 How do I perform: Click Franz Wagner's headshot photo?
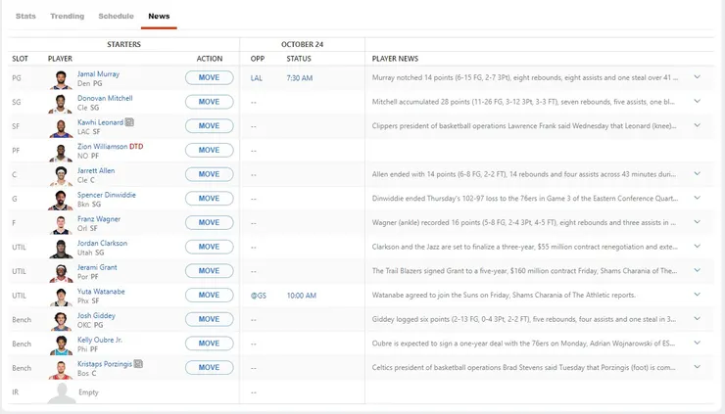coord(62,224)
